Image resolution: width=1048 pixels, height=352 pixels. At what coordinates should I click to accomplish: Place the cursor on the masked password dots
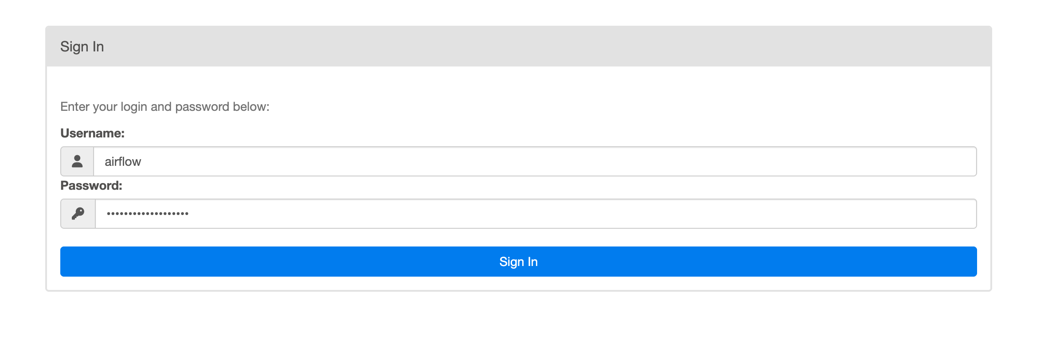point(148,214)
